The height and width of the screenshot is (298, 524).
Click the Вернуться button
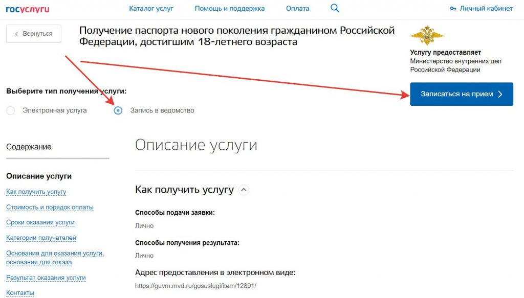tap(34, 34)
